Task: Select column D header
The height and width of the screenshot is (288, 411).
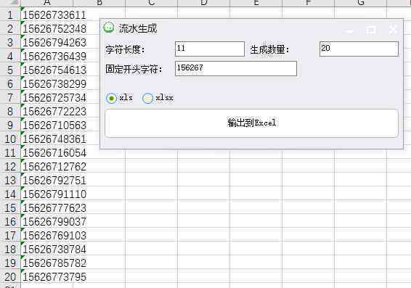Action: 203,3
